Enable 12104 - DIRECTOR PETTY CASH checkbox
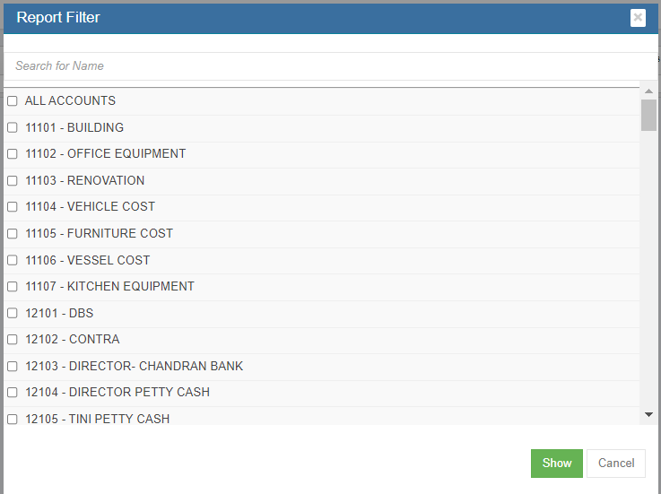The height and width of the screenshot is (494, 661). [13, 393]
